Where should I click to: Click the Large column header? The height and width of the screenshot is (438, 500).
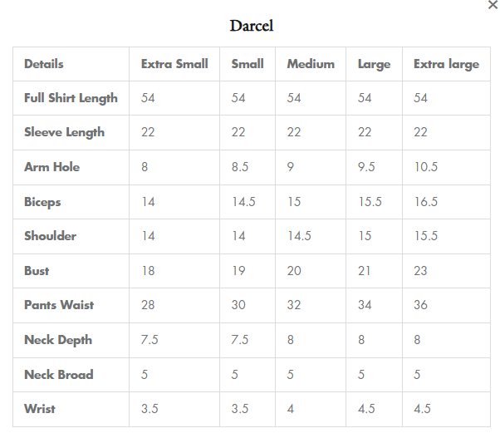click(x=374, y=64)
